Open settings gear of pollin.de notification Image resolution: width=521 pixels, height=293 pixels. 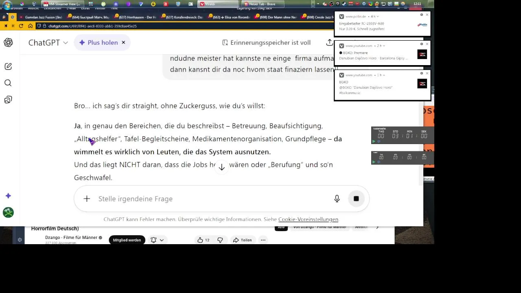coord(422,15)
